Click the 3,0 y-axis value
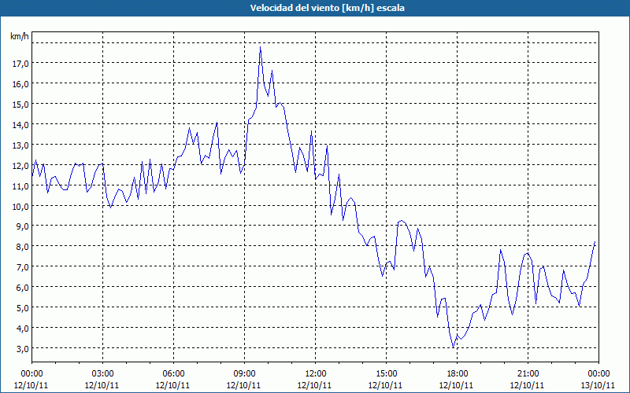Viewport: 630px width, 393px height. [x=22, y=348]
